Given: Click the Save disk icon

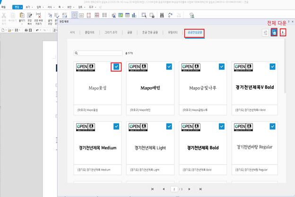Looking at the screenshot, I should point(17,30).
